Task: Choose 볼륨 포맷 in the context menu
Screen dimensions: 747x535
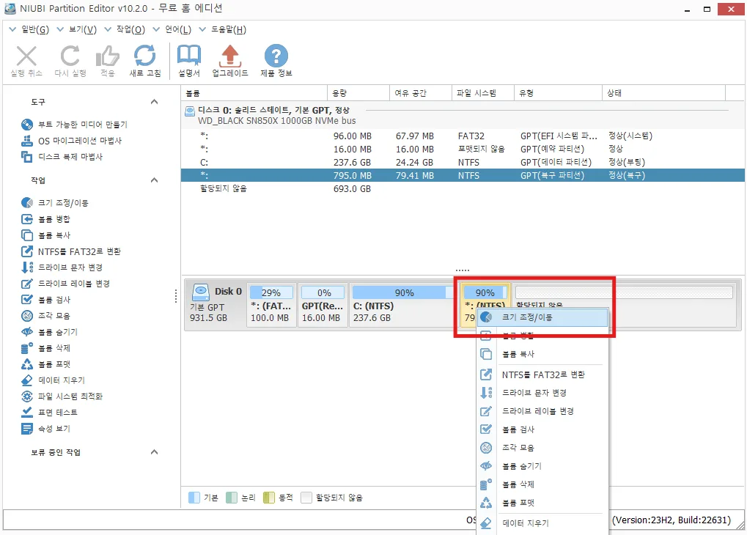Action: [x=542, y=503]
